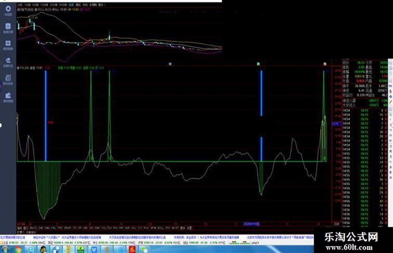Open the Windows Start button
The height and width of the screenshot is (253, 393).
coord(5,250)
